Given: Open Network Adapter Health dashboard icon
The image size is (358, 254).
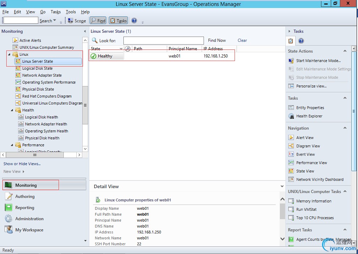Looking at the screenshot, I should (x=21, y=124).
